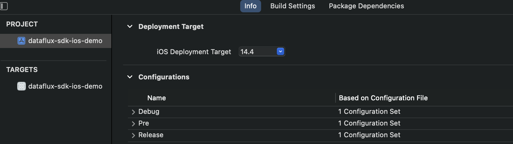Collapse the Configurations section
This screenshot has height=144, width=513.
click(130, 77)
